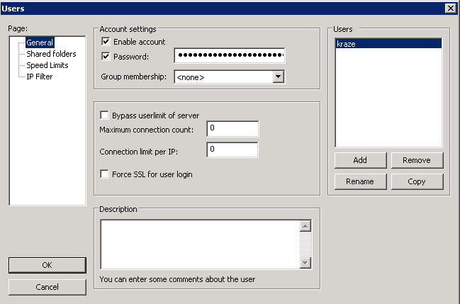Check Force SSL for user login
The width and height of the screenshot is (460, 304).
(106, 174)
